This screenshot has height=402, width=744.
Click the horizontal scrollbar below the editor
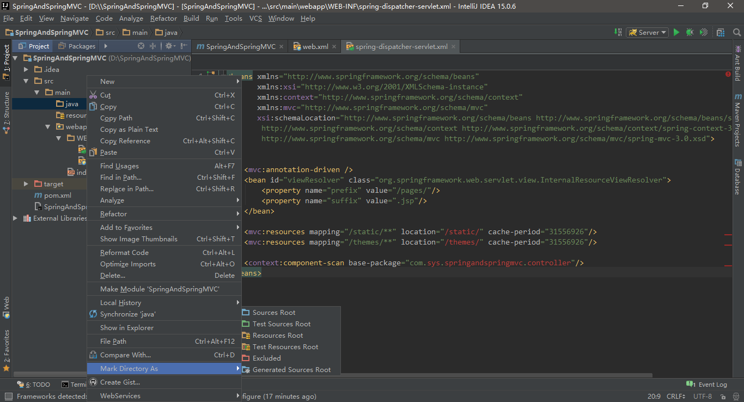point(447,375)
